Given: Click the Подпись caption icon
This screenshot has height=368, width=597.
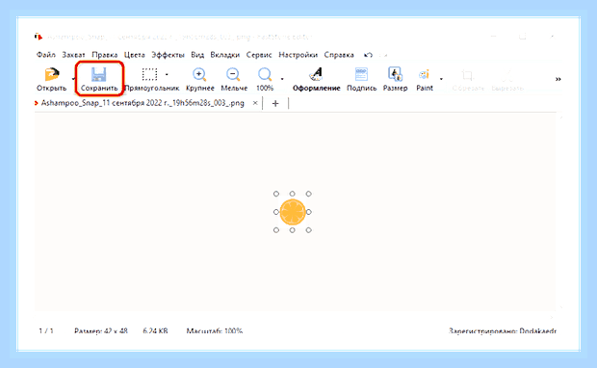Looking at the screenshot, I should tap(361, 75).
